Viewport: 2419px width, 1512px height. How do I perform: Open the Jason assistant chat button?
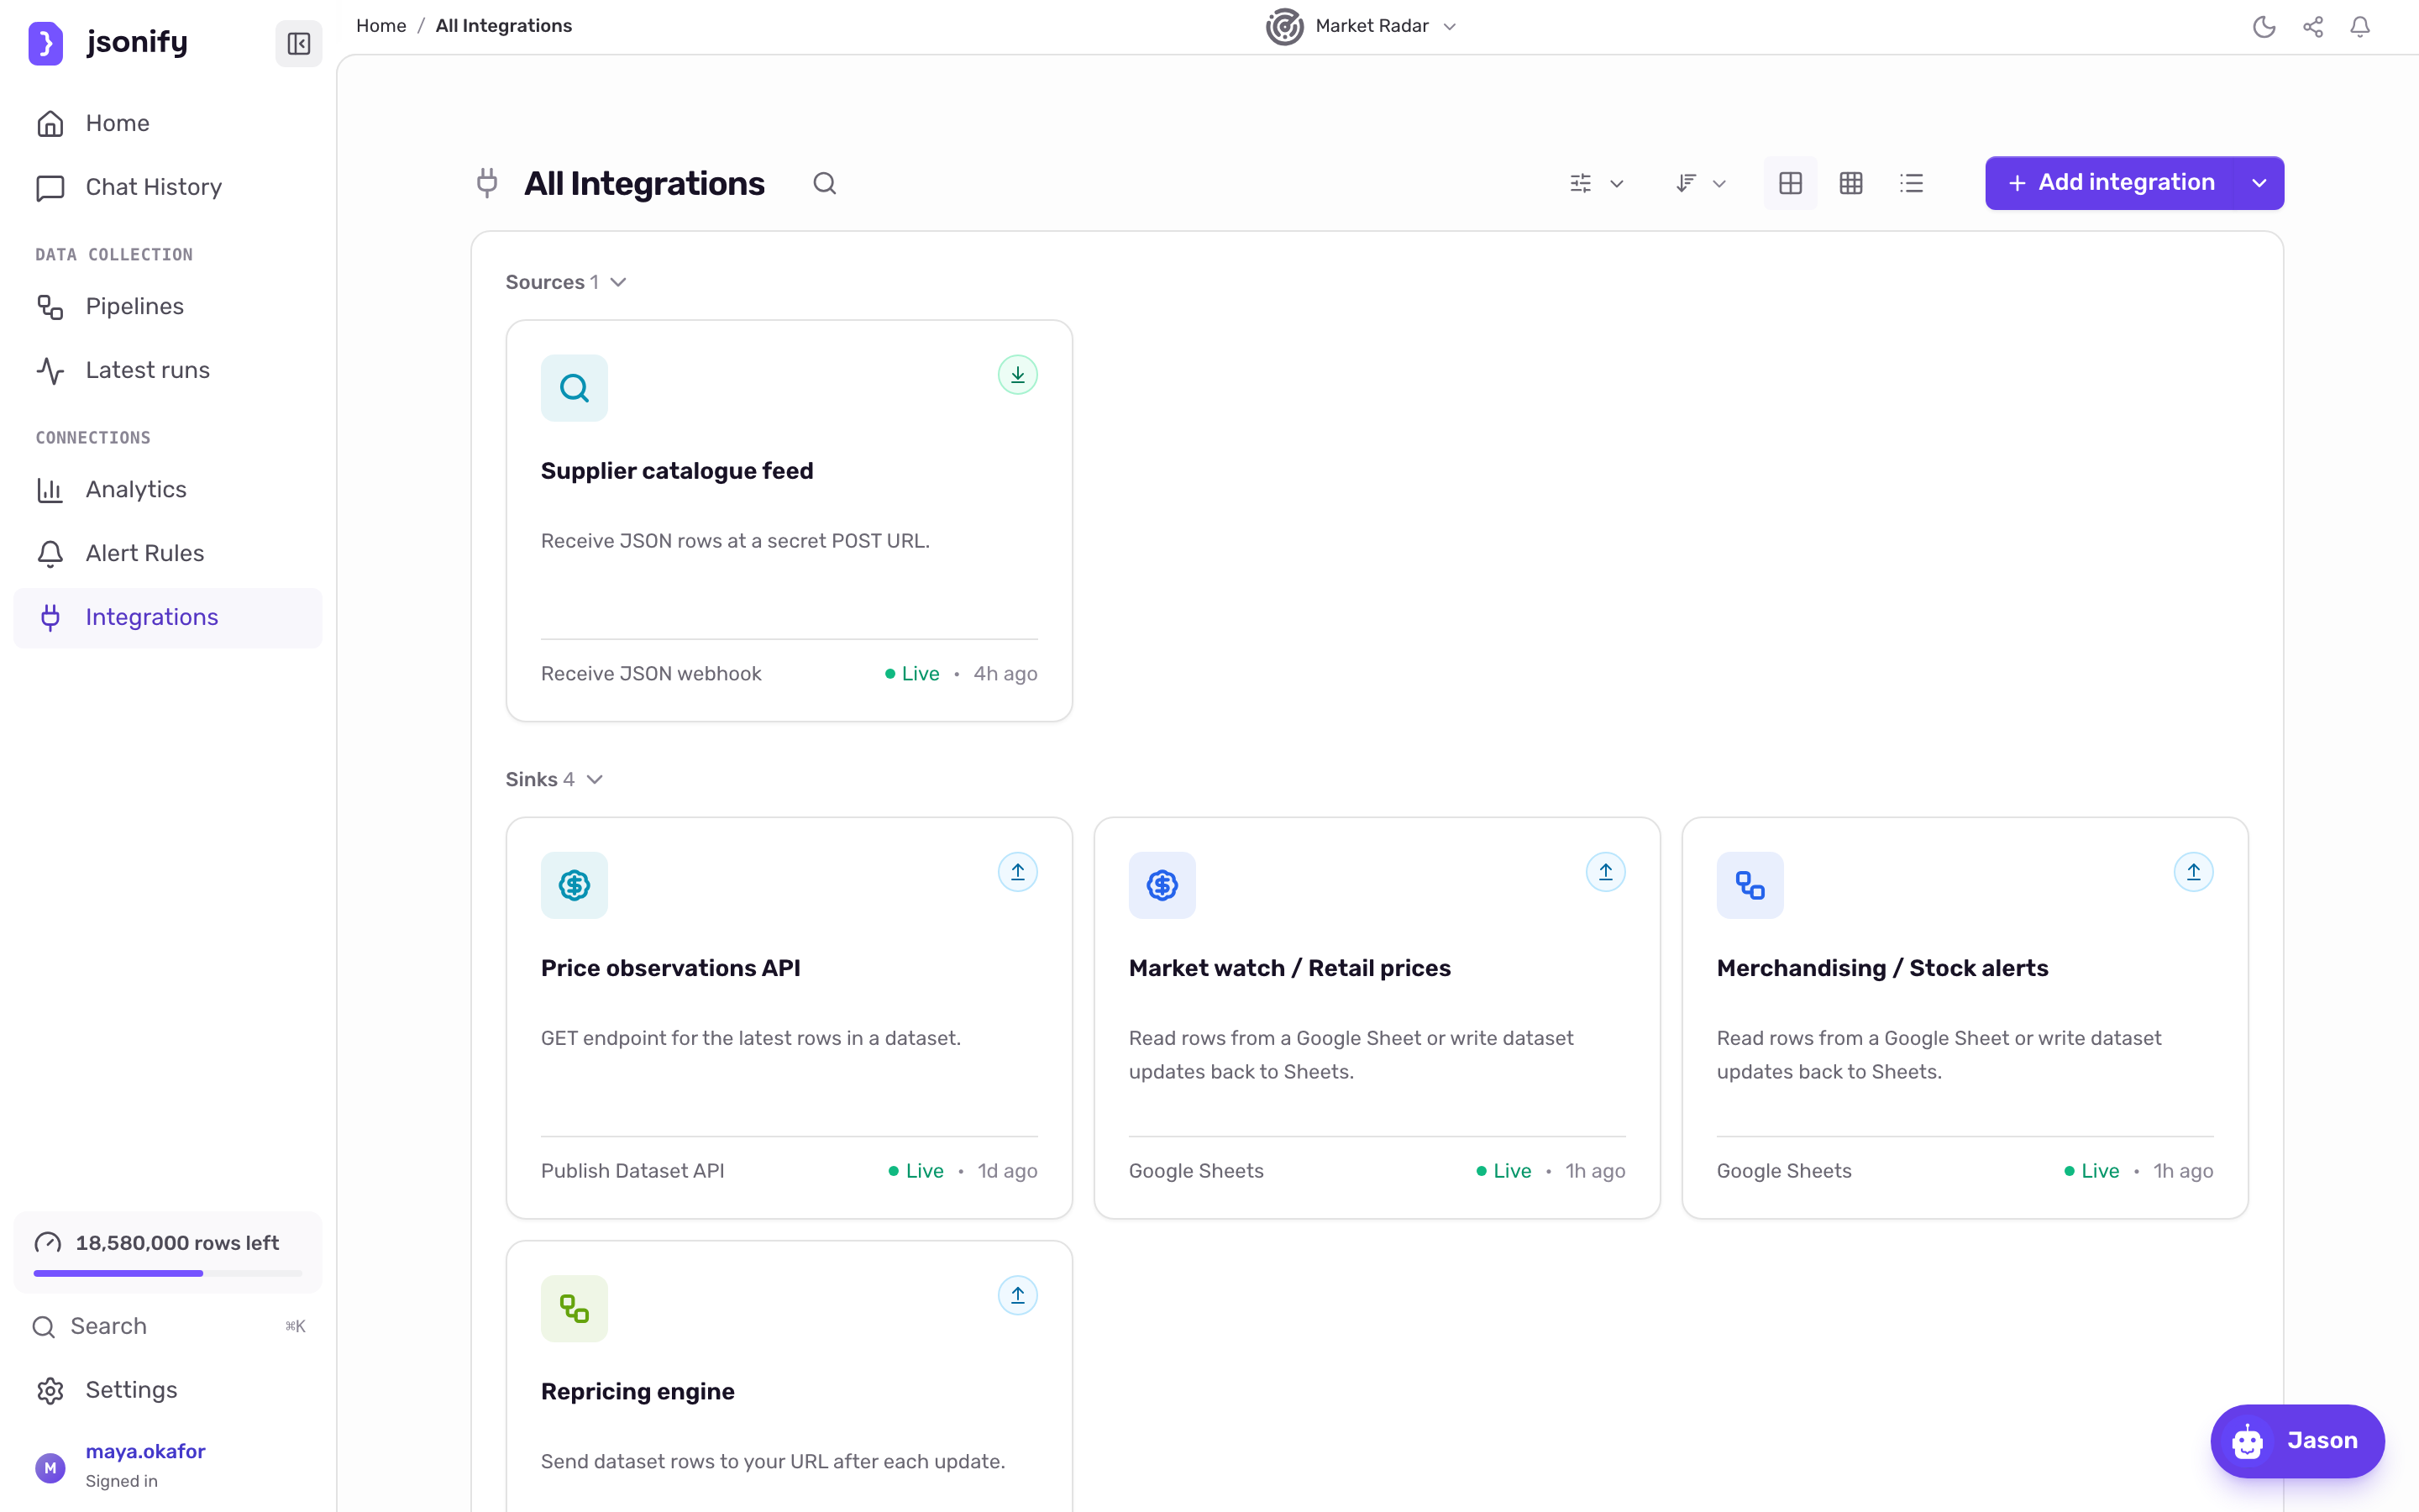tap(2297, 1440)
